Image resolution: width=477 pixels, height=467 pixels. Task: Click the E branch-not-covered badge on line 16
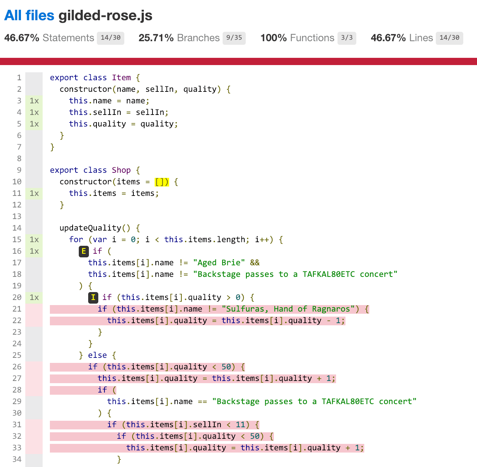[x=83, y=251]
